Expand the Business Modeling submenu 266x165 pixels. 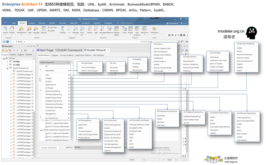click(x=55, y=91)
